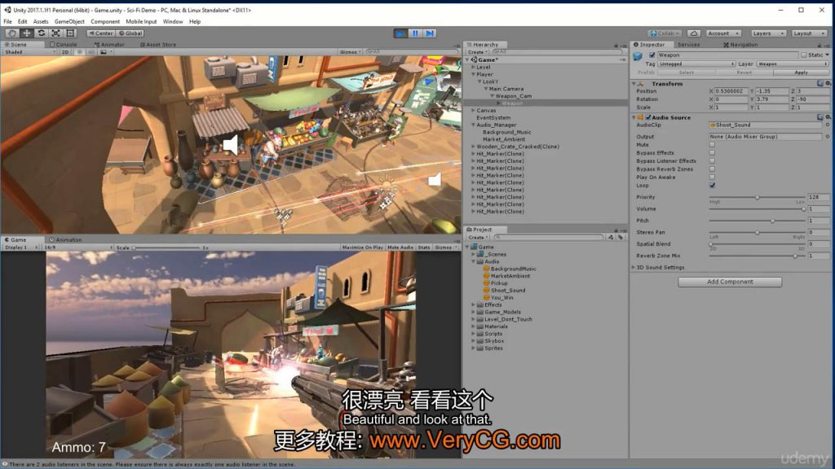Adjust the Stereo Pan slider
835x469 pixels.
point(757,232)
